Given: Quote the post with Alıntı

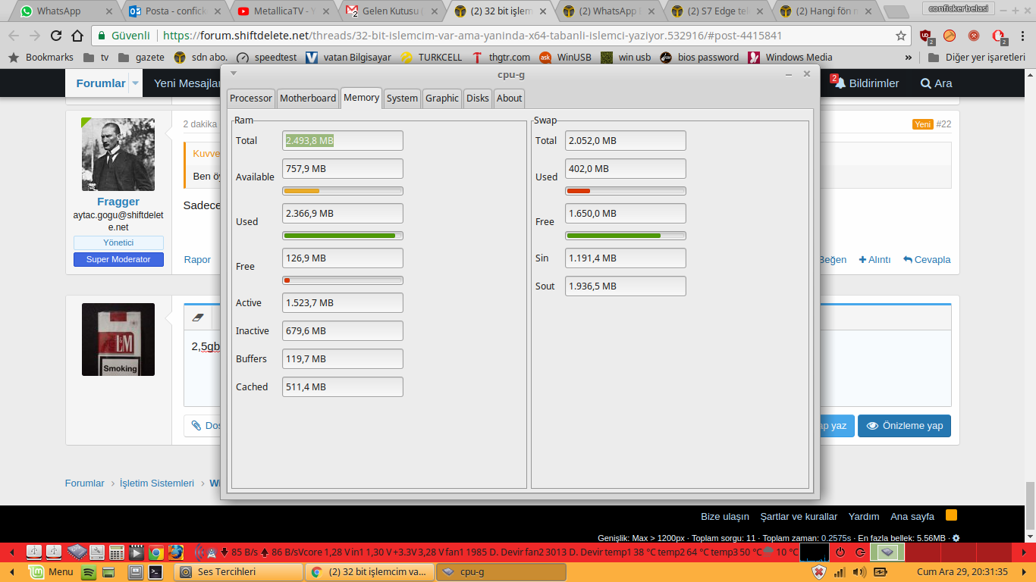Looking at the screenshot, I should point(874,260).
